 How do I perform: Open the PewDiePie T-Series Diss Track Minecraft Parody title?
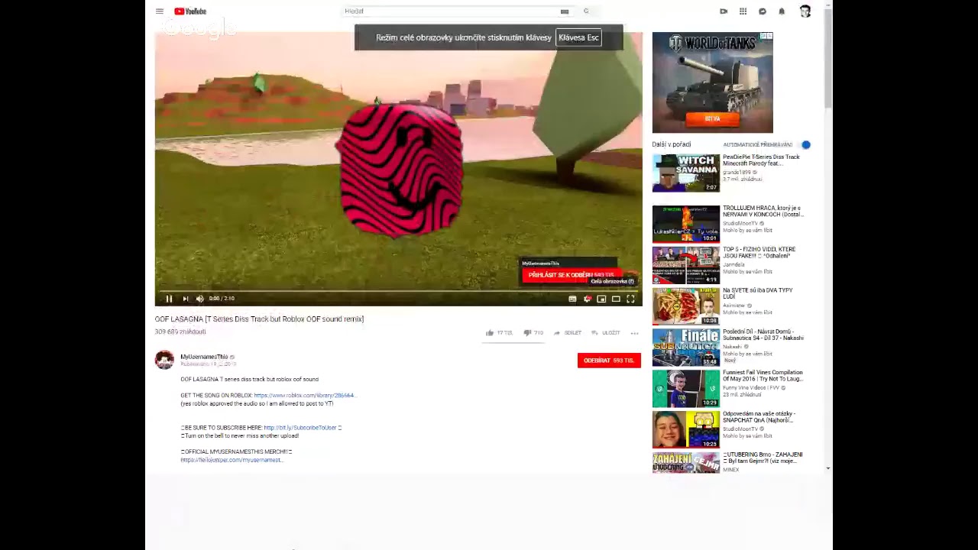click(761, 160)
